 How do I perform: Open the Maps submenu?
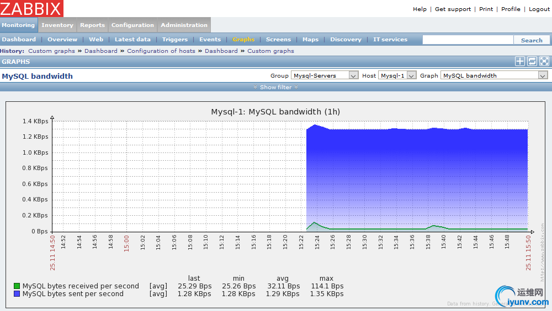(x=310, y=39)
